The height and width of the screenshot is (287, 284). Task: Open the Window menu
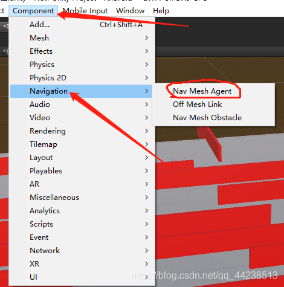pyautogui.click(x=130, y=11)
